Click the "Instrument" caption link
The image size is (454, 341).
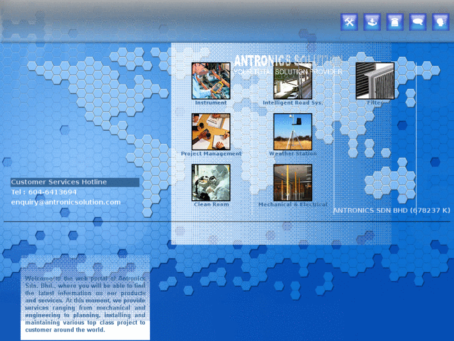coord(211,103)
